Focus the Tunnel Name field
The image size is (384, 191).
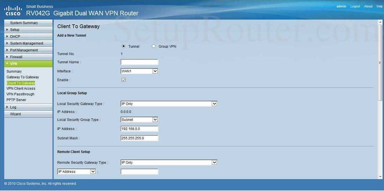point(139,62)
